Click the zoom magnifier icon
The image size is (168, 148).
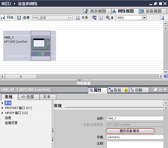[108, 18]
